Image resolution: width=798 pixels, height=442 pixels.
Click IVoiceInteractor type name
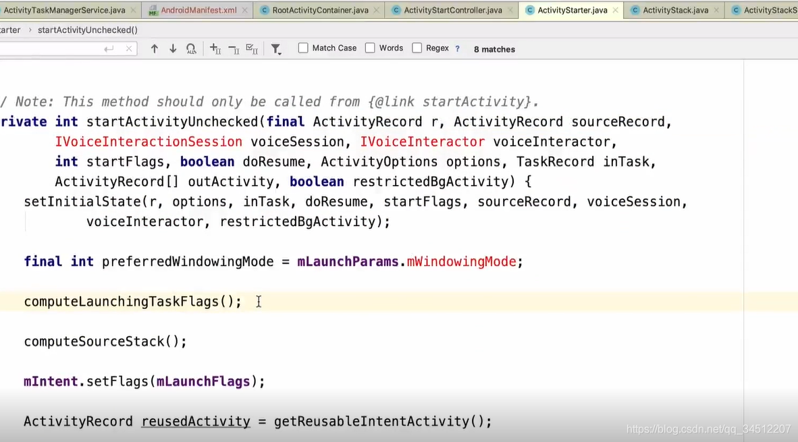(x=423, y=142)
